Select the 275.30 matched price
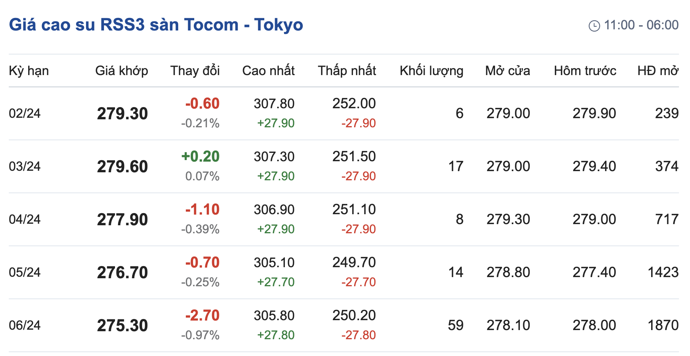Viewport: 690px width, 356px height. pos(122,326)
